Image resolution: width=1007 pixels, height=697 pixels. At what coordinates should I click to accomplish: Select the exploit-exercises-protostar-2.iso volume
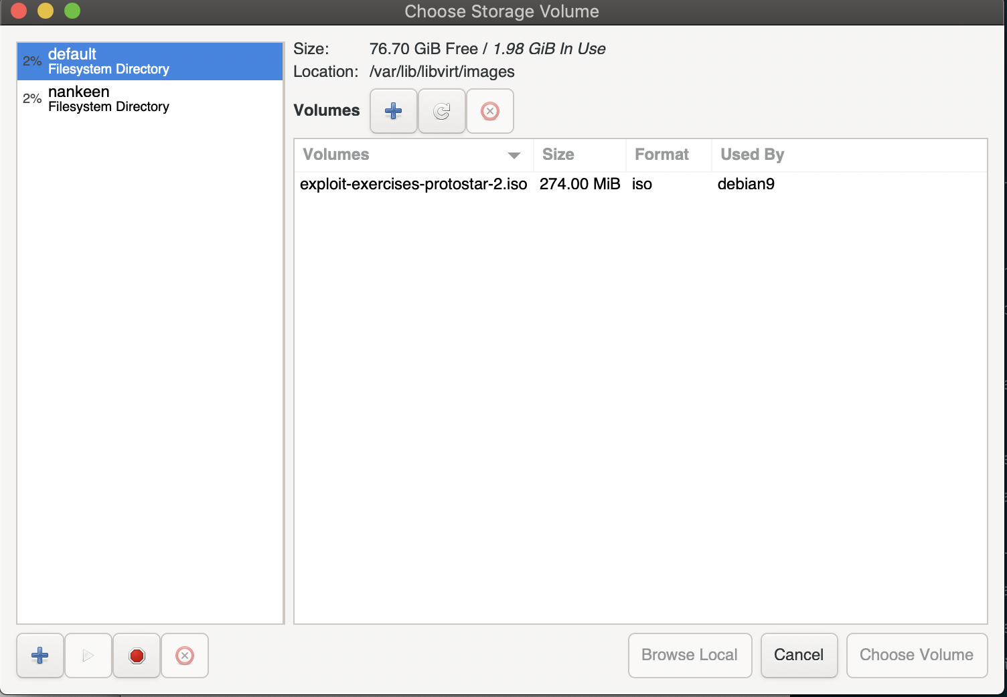[413, 184]
